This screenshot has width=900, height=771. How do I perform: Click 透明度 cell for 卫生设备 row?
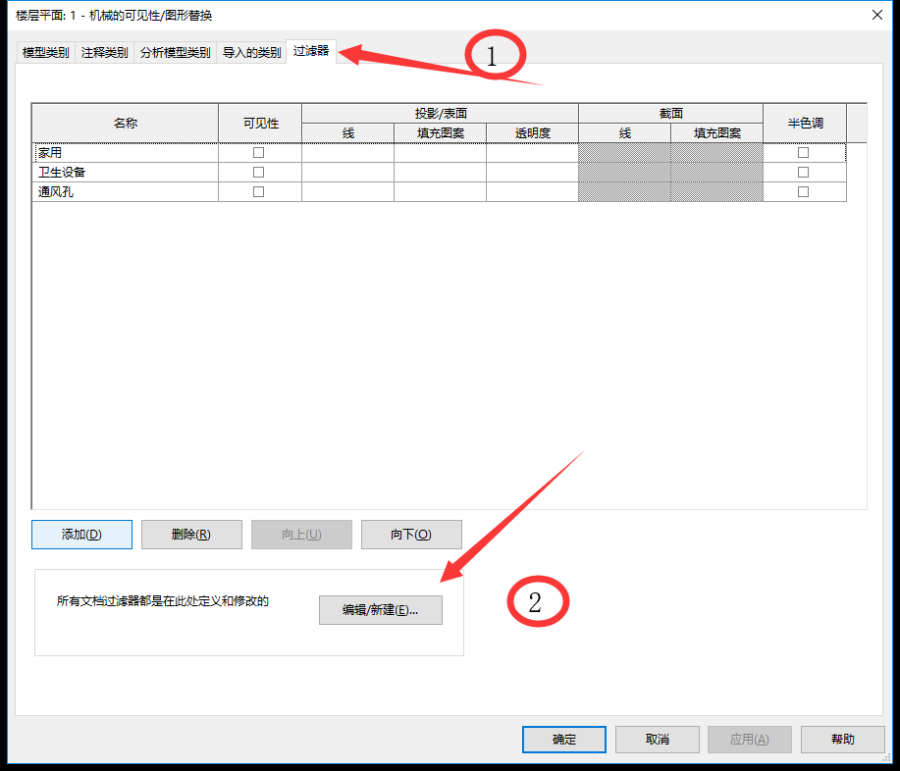point(533,172)
